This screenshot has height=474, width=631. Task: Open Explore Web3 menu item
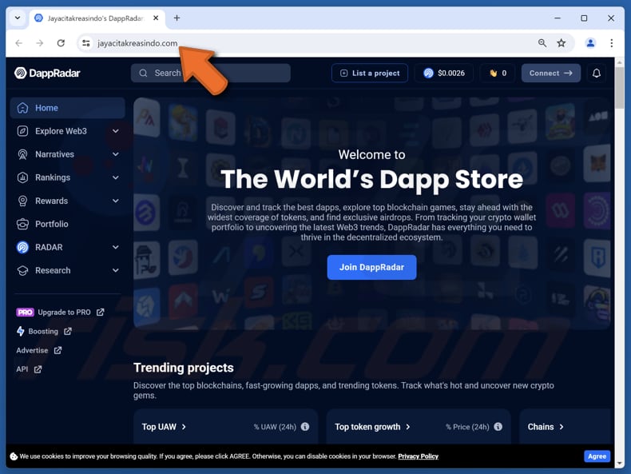pos(61,131)
